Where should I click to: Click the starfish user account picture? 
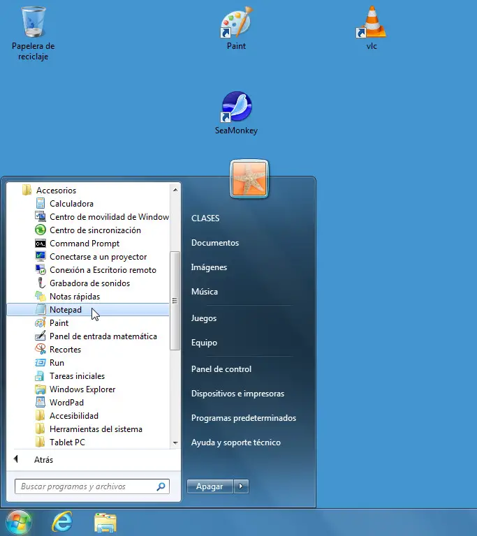click(249, 179)
